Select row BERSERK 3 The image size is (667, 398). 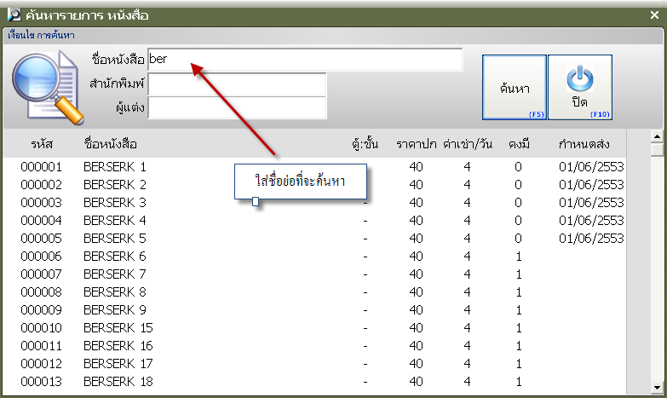click(314, 203)
